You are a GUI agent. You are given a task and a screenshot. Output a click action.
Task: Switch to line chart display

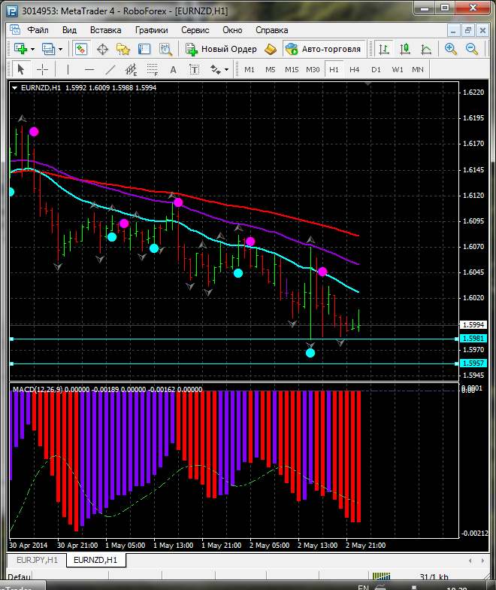point(426,49)
